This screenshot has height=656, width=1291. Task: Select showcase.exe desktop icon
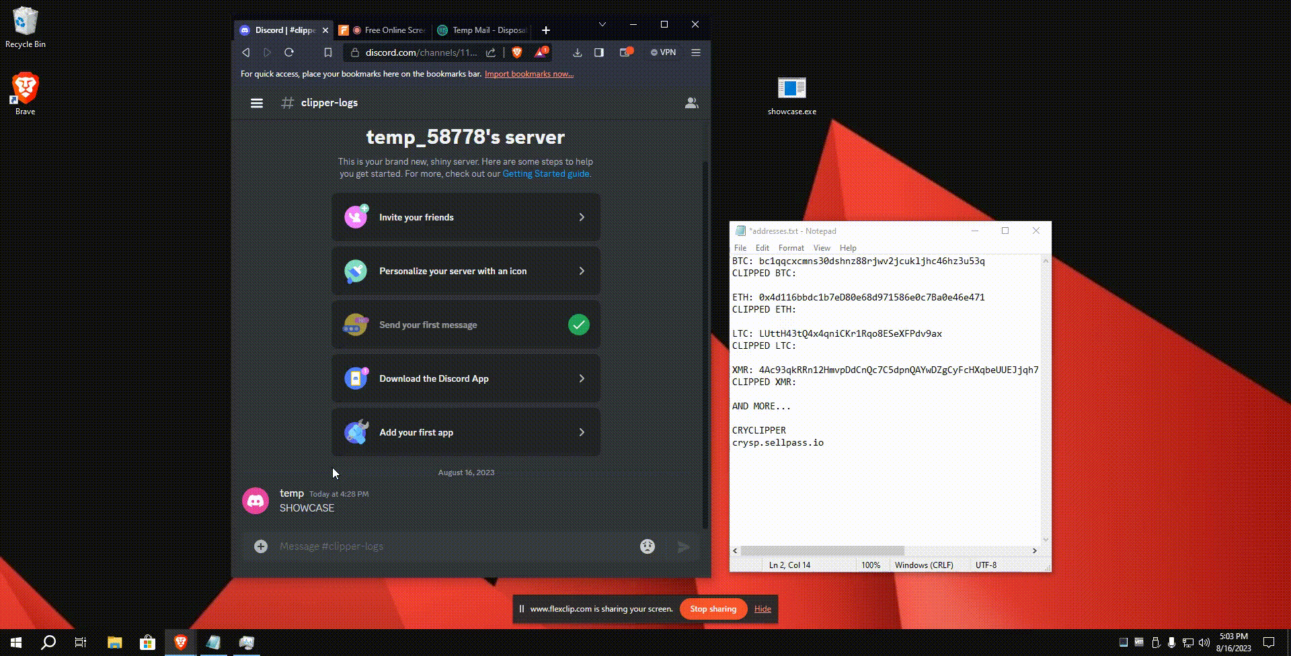click(792, 96)
